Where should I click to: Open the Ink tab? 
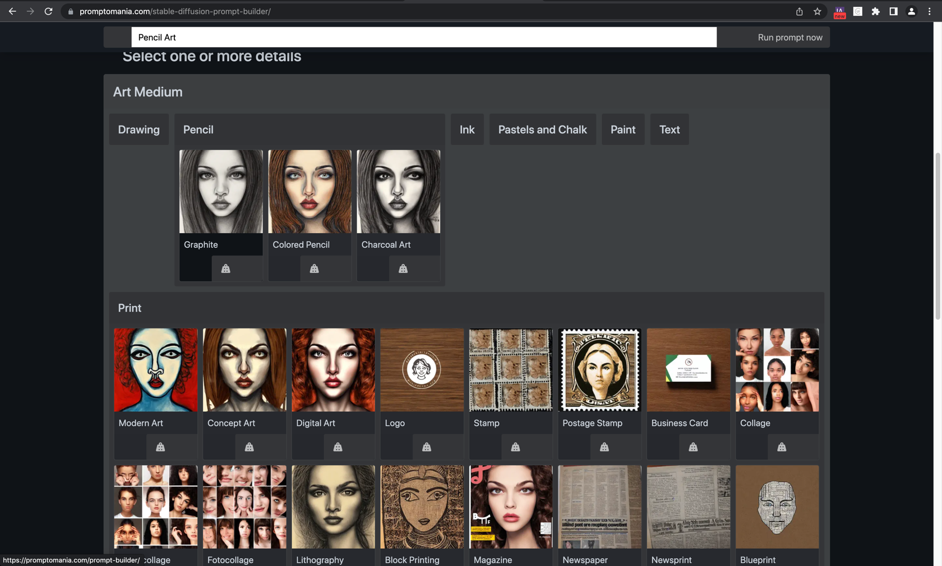click(467, 129)
